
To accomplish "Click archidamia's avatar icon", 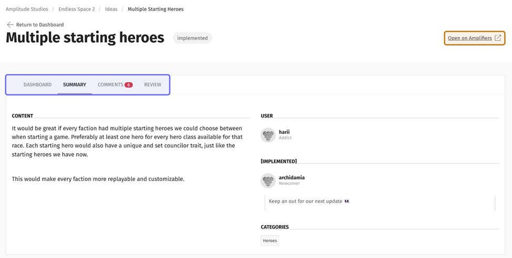I will point(268,180).
